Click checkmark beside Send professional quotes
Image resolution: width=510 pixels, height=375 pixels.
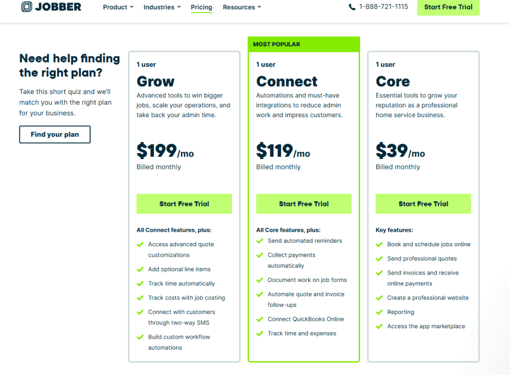point(379,259)
